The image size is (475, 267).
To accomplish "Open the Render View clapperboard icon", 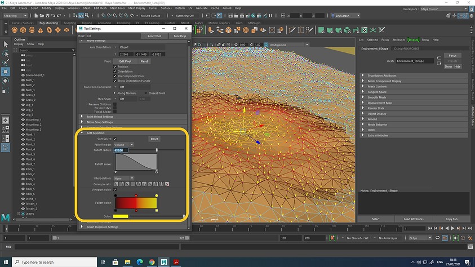I will coord(231,15).
